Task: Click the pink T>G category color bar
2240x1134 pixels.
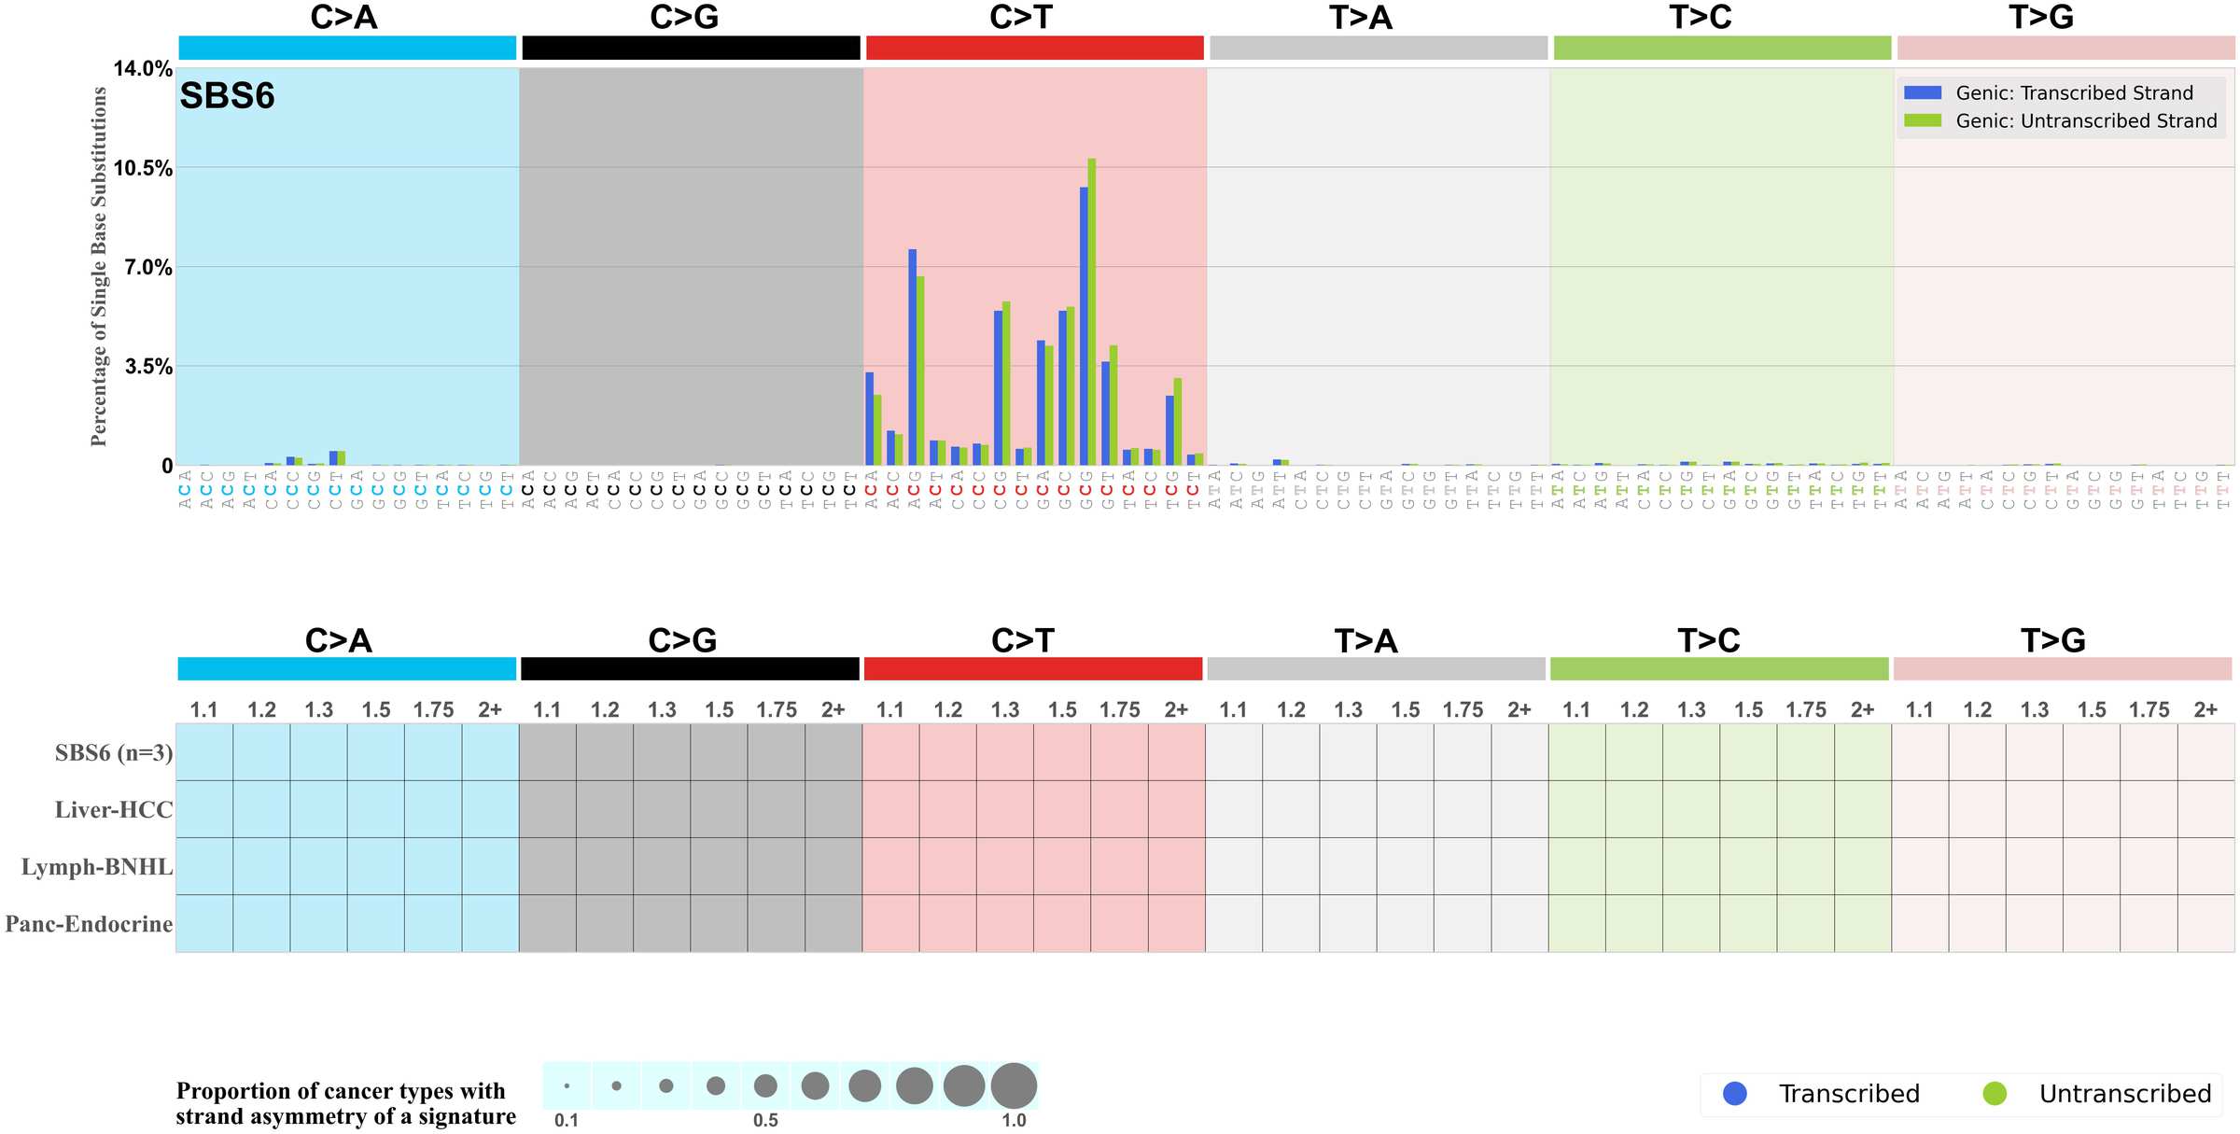Action: (x=2065, y=45)
